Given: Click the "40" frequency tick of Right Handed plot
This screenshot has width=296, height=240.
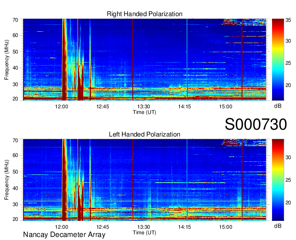Looking at the screenshot, I should coord(15,68).
